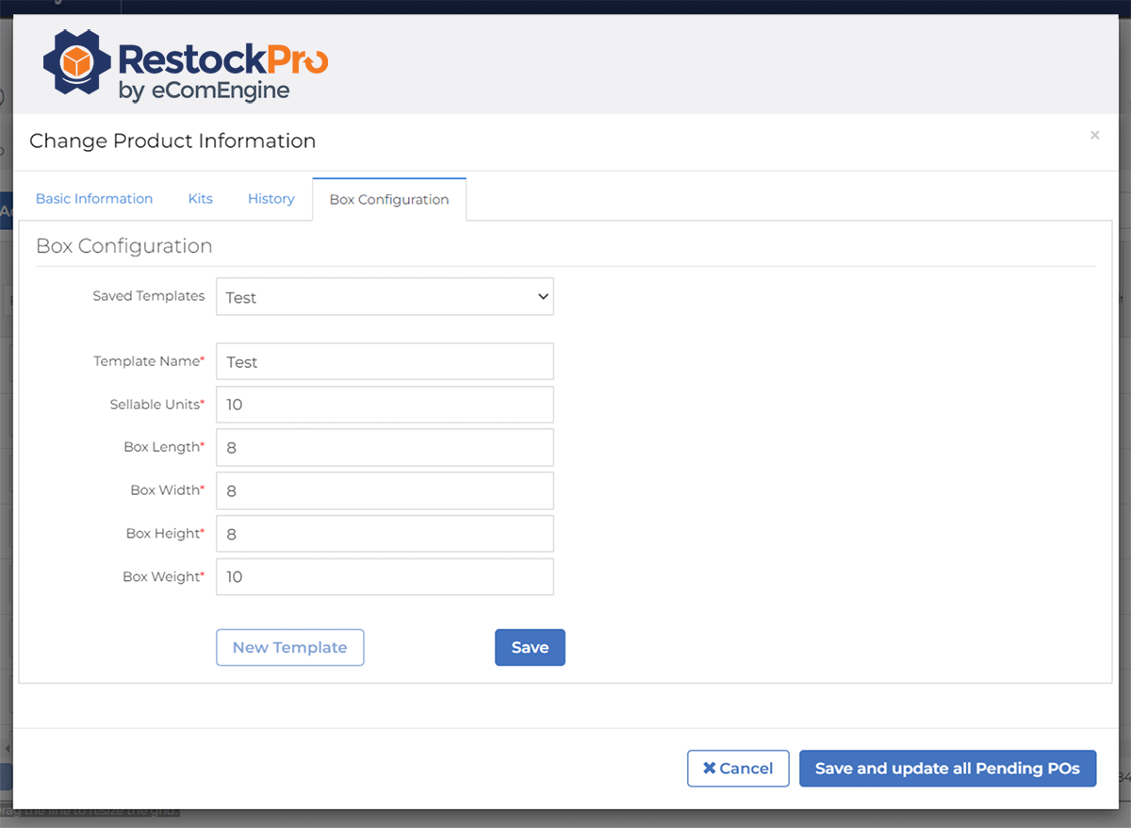Edit the Box Weight field

(385, 577)
